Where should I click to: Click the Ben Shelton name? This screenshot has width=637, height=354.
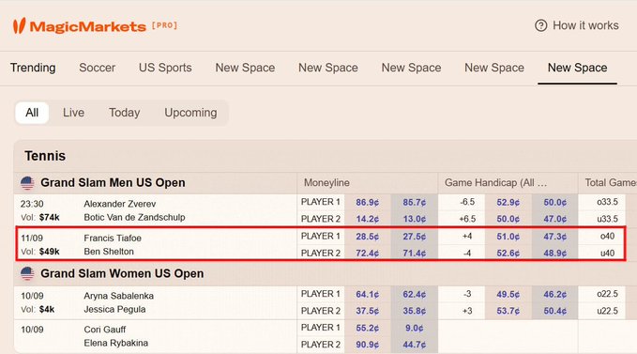[x=109, y=252]
